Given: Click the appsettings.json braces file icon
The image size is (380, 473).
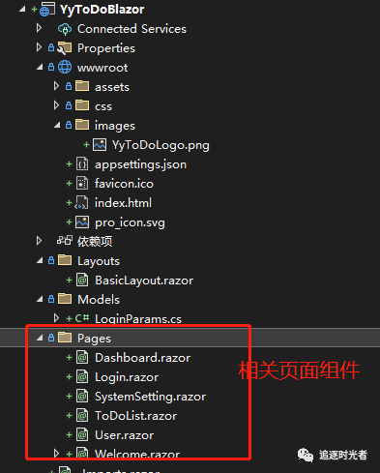Looking at the screenshot, I should click(x=82, y=164).
